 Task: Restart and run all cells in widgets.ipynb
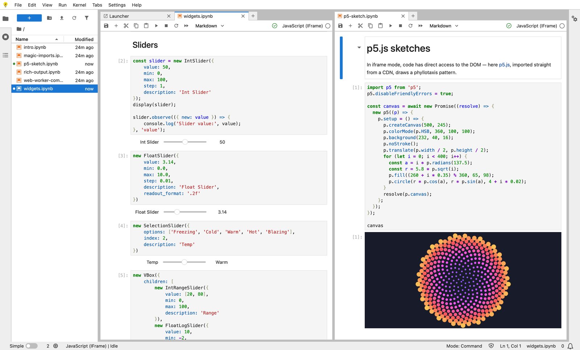(x=186, y=26)
